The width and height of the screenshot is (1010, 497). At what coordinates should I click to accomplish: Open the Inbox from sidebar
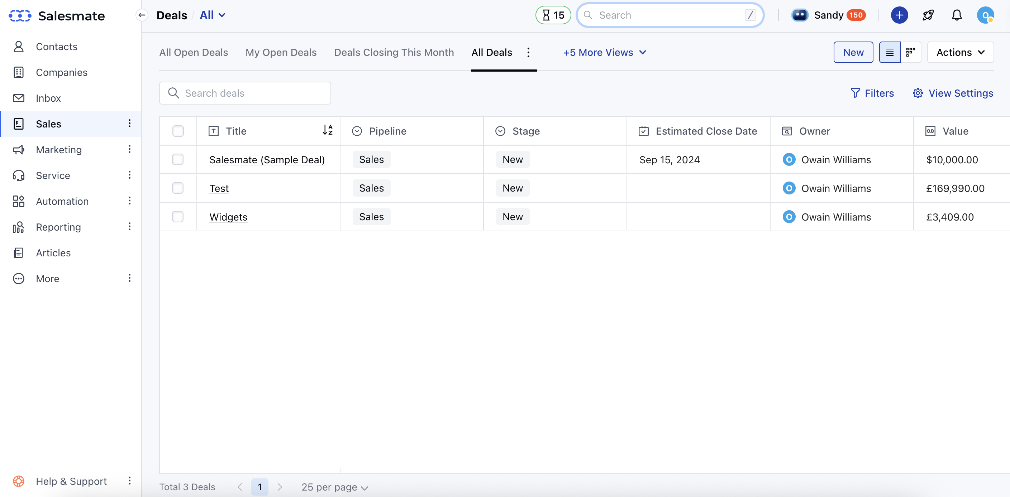click(x=48, y=98)
